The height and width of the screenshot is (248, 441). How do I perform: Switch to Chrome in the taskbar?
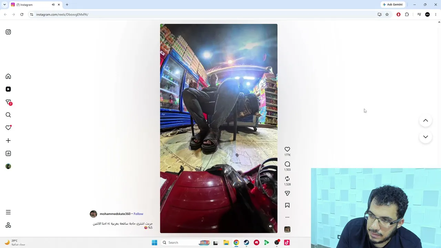click(x=236, y=242)
